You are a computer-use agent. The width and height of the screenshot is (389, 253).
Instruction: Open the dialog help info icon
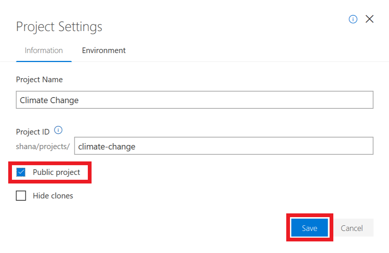coord(353,19)
